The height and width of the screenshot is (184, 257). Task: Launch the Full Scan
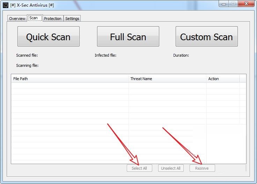pos(128,36)
